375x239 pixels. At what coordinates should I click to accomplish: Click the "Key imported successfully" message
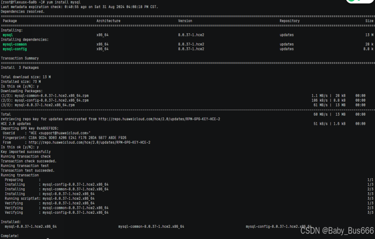[26, 152]
